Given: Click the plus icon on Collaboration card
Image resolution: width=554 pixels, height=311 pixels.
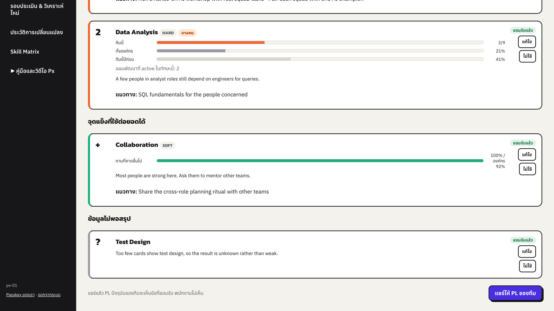Looking at the screenshot, I should click(x=98, y=145).
